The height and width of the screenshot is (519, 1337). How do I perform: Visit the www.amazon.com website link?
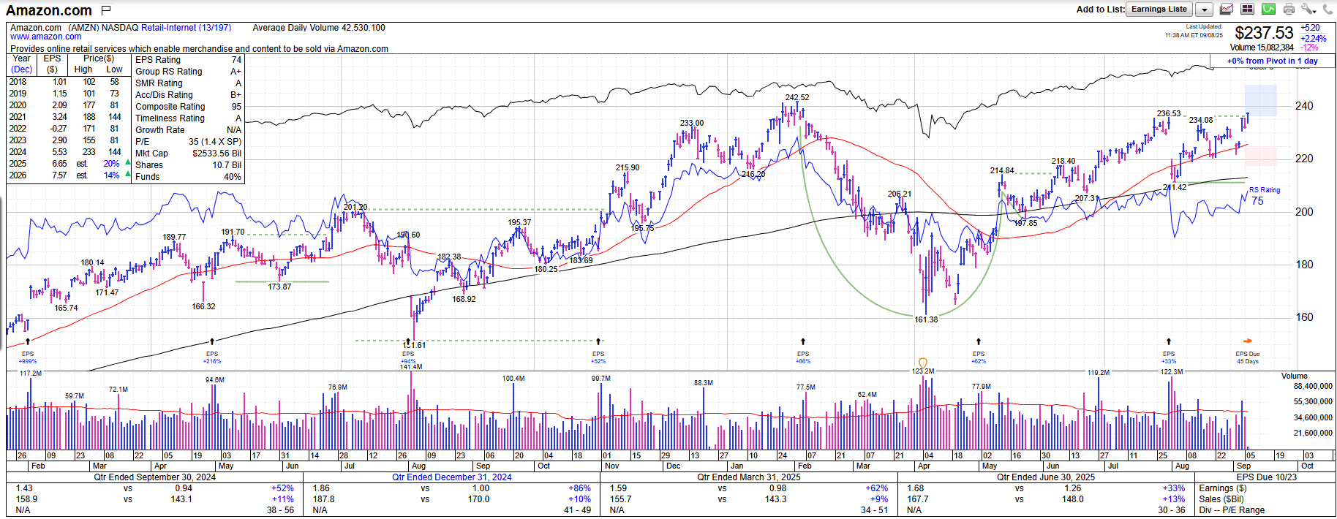(45, 37)
